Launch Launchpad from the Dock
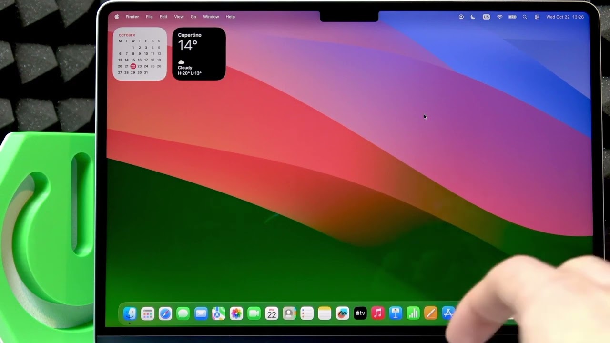Image resolution: width=610 pixels, height=343 pixels. click(x=147, y=313)
